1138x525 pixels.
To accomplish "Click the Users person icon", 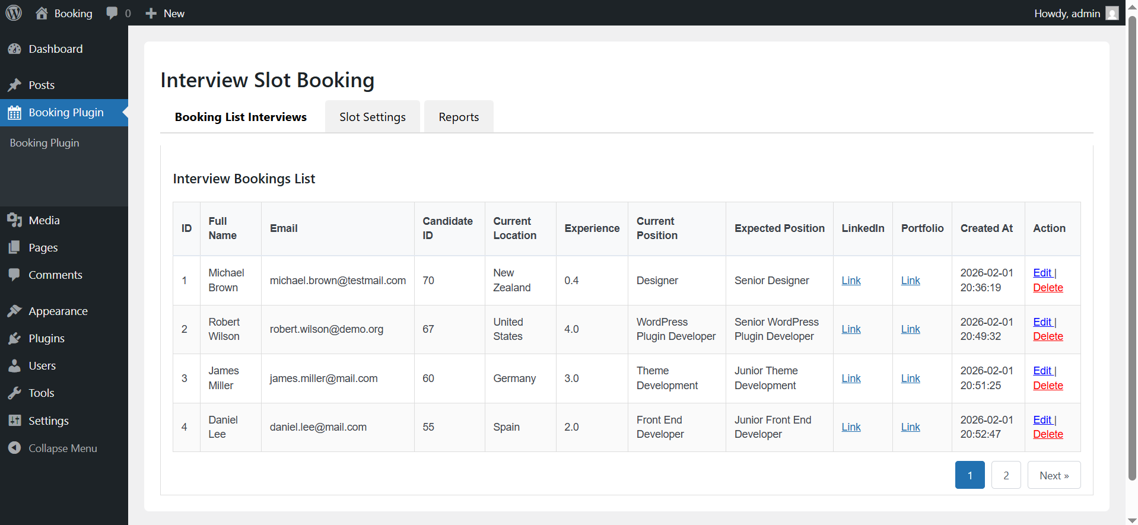I will [15, 365].
